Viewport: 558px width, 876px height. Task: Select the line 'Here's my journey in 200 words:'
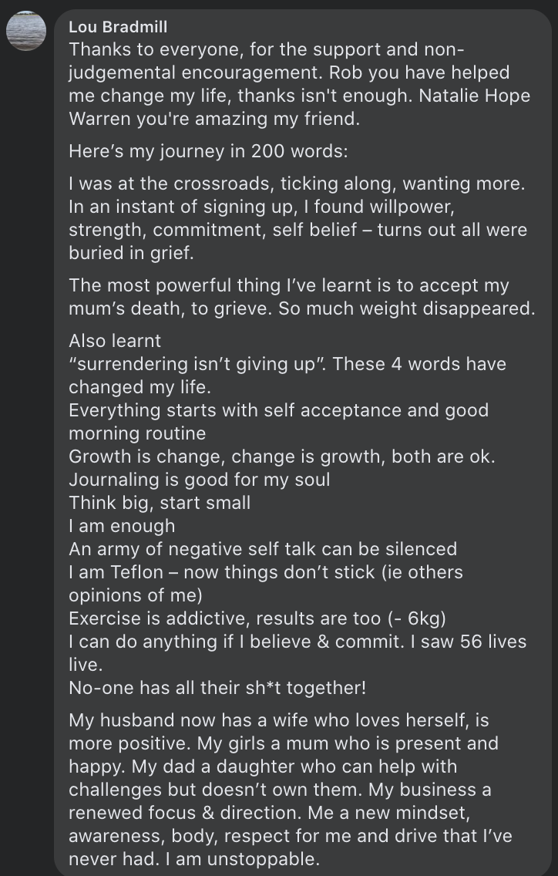[208, 151]
